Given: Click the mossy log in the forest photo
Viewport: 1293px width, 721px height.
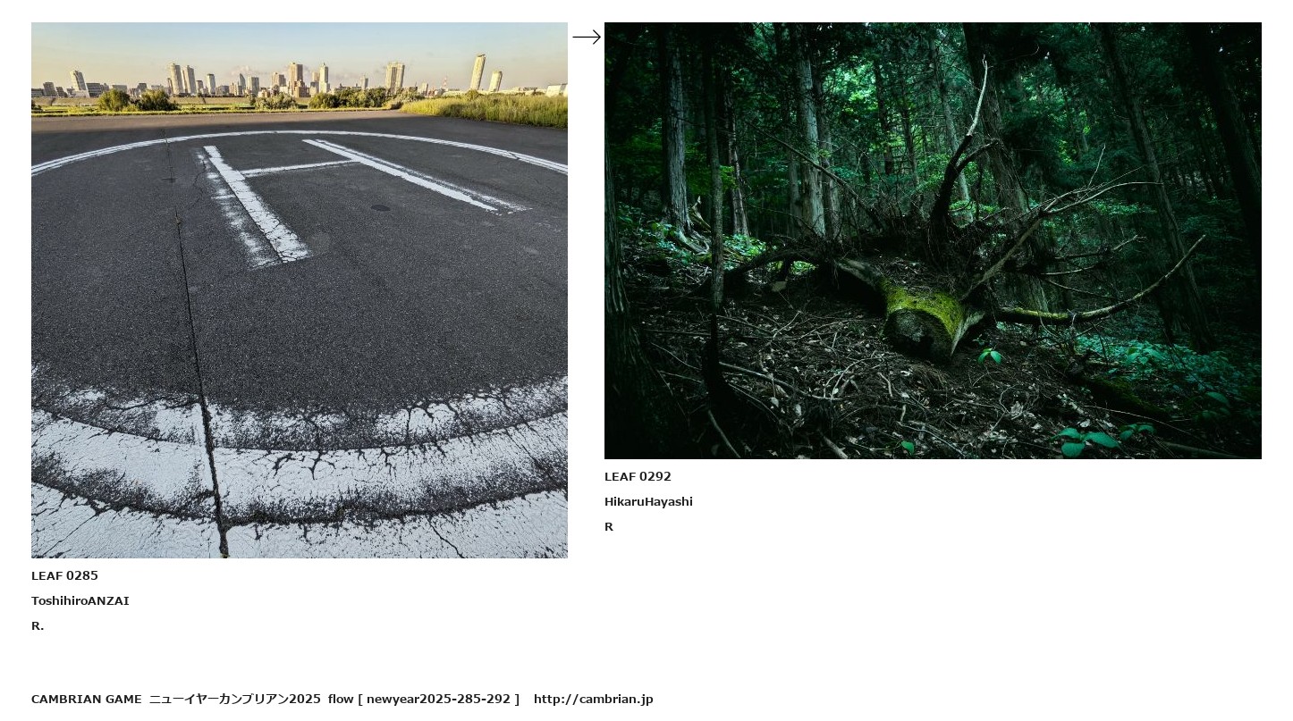Looking at the screenshot, I should click(925, 317).
